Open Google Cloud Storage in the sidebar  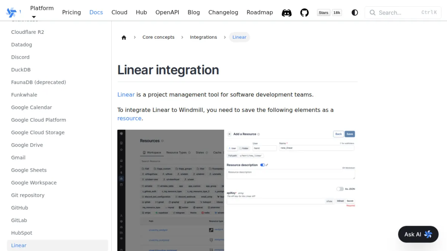(38, 132)
